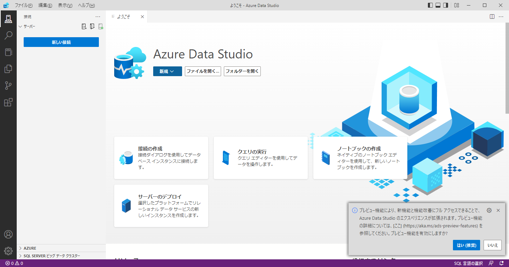Click the new server group icon
This screenshot has height=267, width=509.
tap(92, 26)
